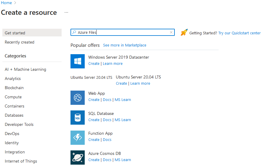
Task: Create a Windows Server 2019 Datacenter
Action: point(94,64)
